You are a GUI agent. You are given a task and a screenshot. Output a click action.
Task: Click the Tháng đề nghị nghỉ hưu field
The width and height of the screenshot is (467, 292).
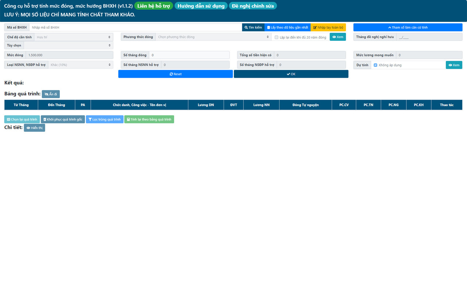429,37
